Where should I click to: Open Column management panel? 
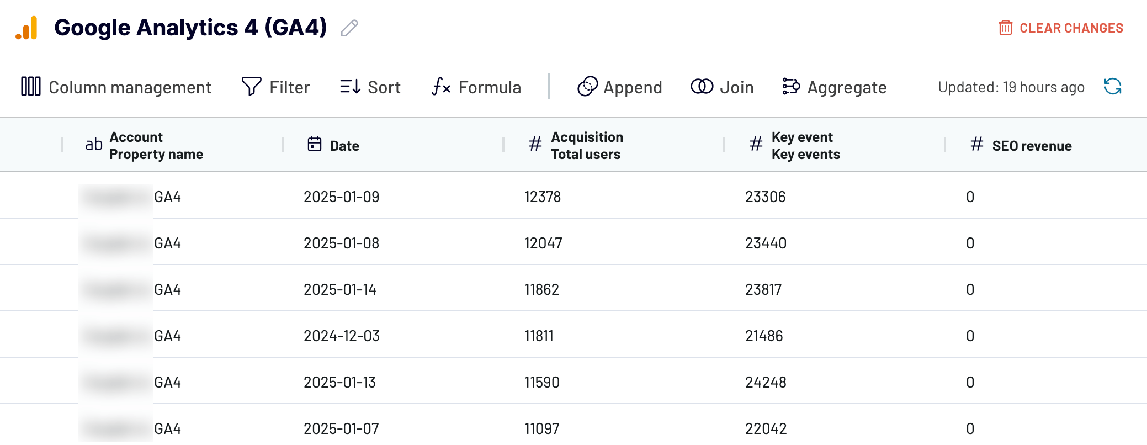pos(116,87)
